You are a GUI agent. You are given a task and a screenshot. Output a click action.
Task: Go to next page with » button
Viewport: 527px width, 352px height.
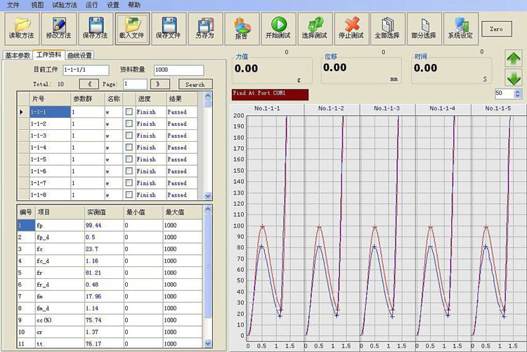tap(159, 84)
